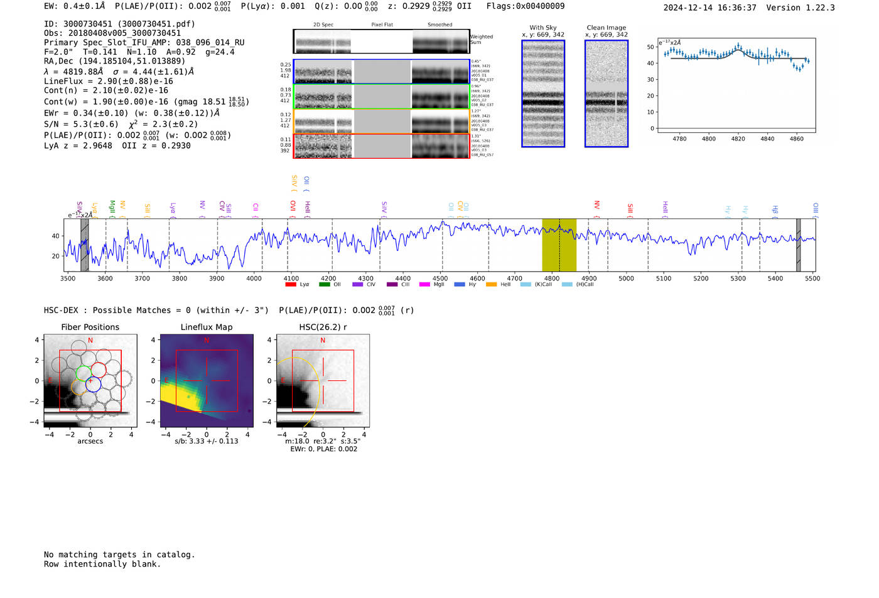Viewport: 879px width, 598px height.
Task: Click the hatched gray band near 5460 Å
Action: tap(799, 245)
